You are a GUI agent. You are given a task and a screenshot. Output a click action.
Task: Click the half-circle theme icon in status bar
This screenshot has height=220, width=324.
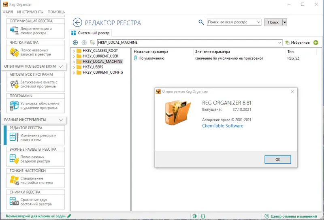click(194, 216)
